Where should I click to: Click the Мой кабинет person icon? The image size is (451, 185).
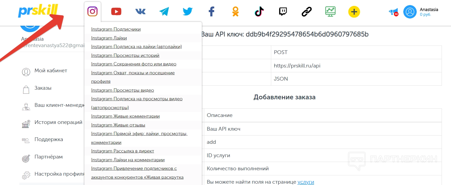(26, 72)
